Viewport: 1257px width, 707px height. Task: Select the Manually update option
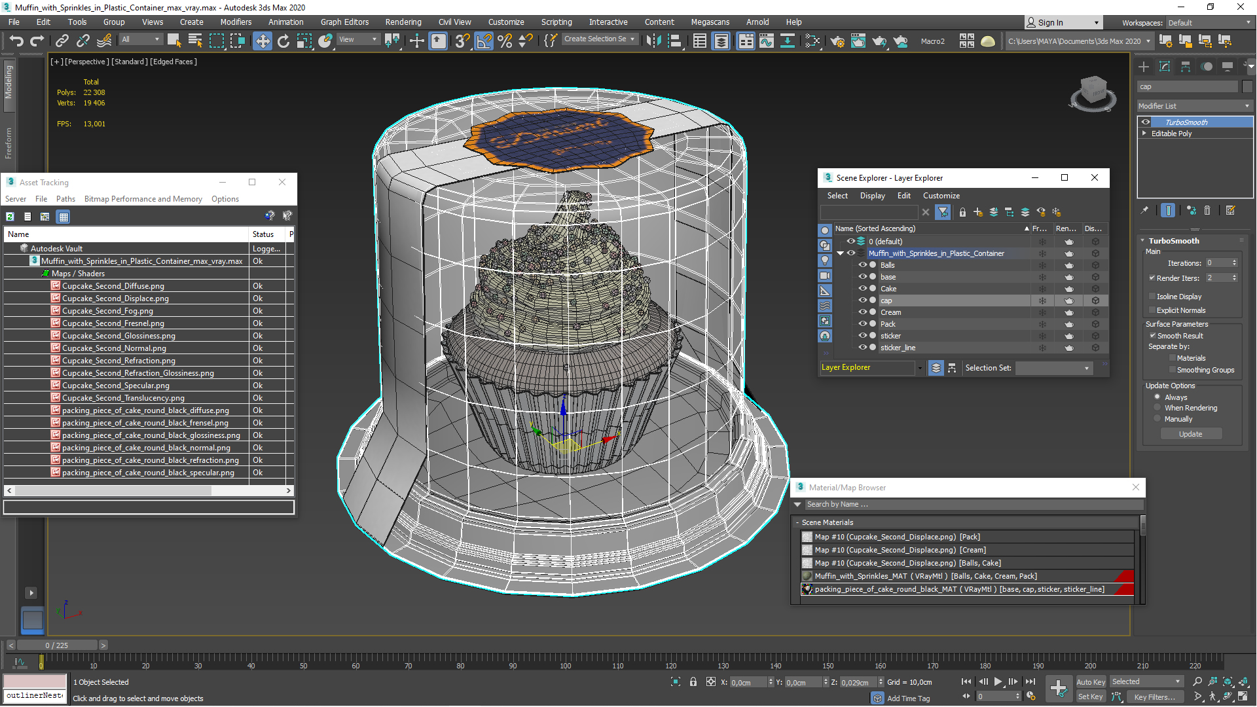tap(1157, 418)
